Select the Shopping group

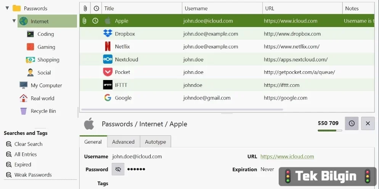click(48, 60)
